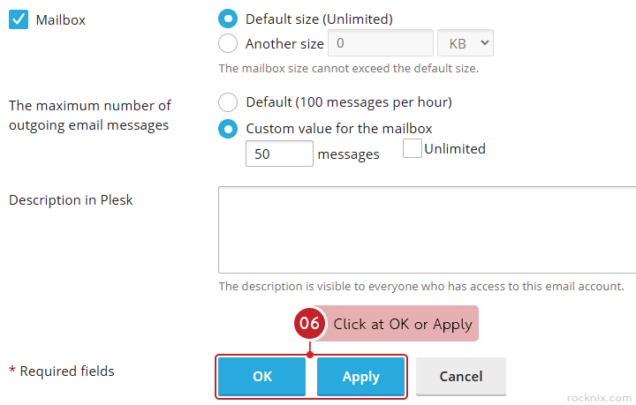Enable the Unlimited messages checkbox
The width and height of the screenshot is (636, 405).
[x=412, y=149]
